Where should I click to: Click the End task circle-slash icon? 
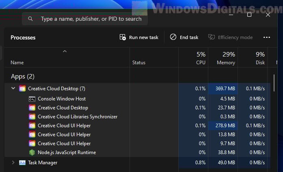pyautogui.click(x=173, y=37)
